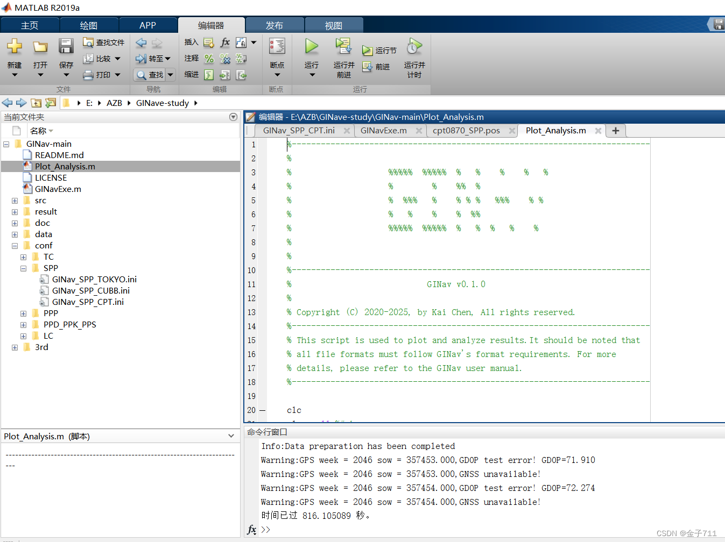Go back with the address bar left arrow
The width and height of the screenshot is (725, 542).
click(x=7, y=103)
